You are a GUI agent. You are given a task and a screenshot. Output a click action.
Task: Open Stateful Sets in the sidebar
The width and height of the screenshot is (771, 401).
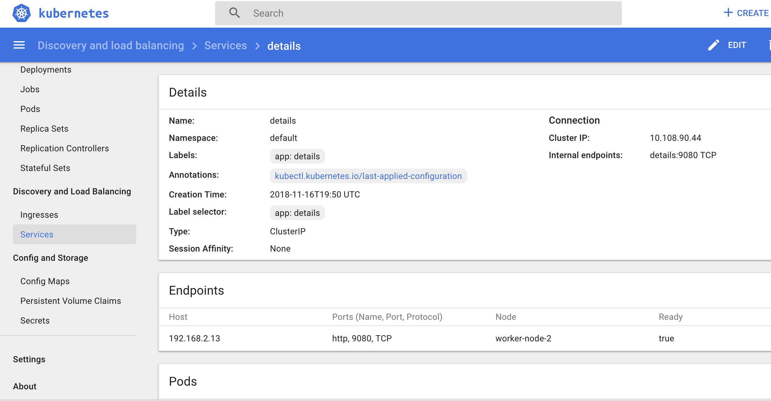click(x=45, y=168)
